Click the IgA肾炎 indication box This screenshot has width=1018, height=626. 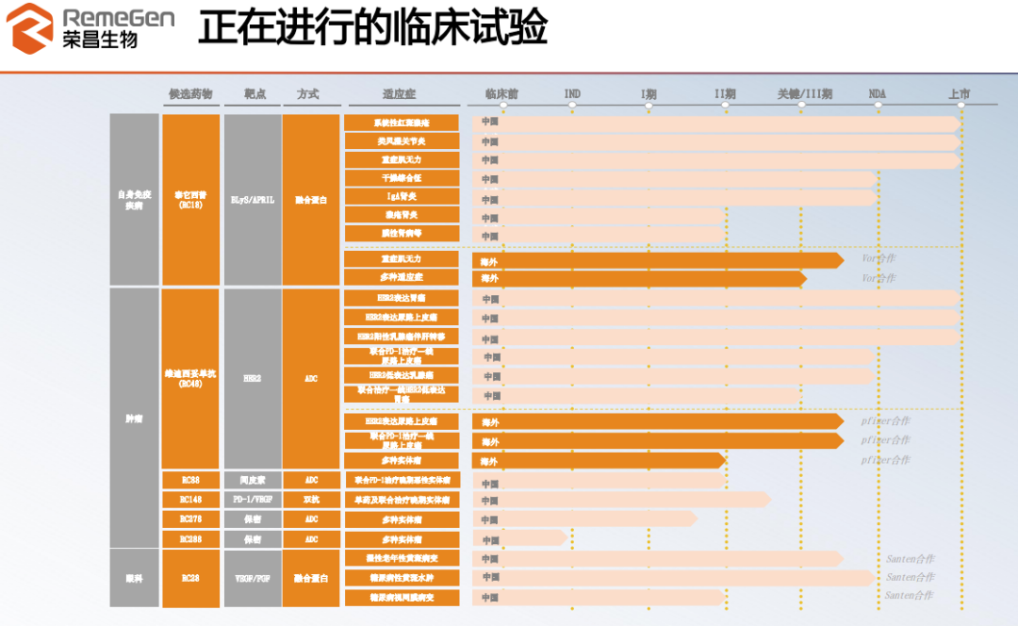point(402,197)
